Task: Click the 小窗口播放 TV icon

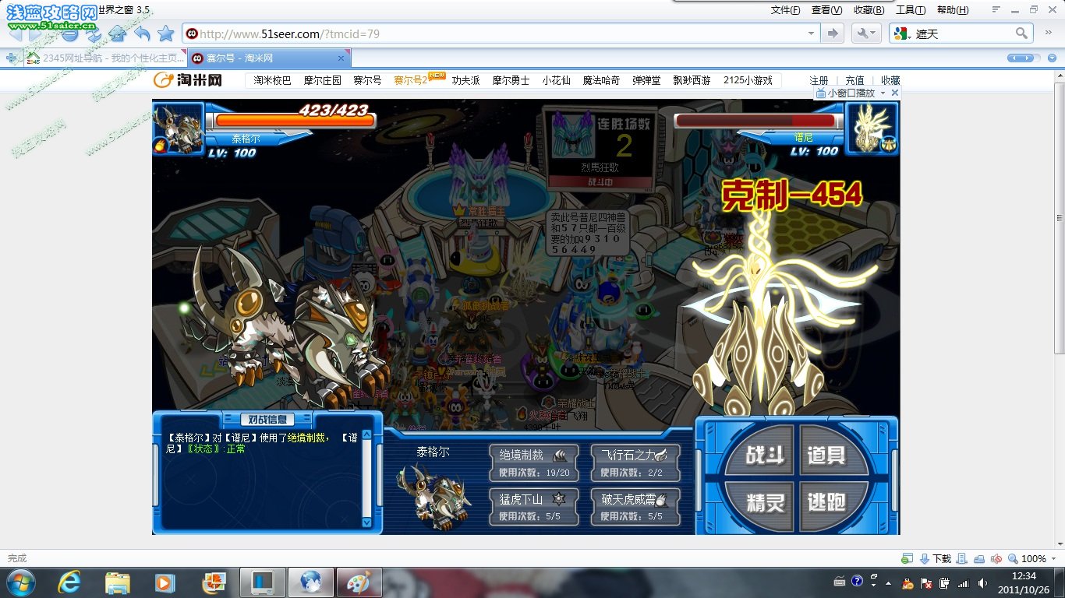Action: [x=820, y=93]
